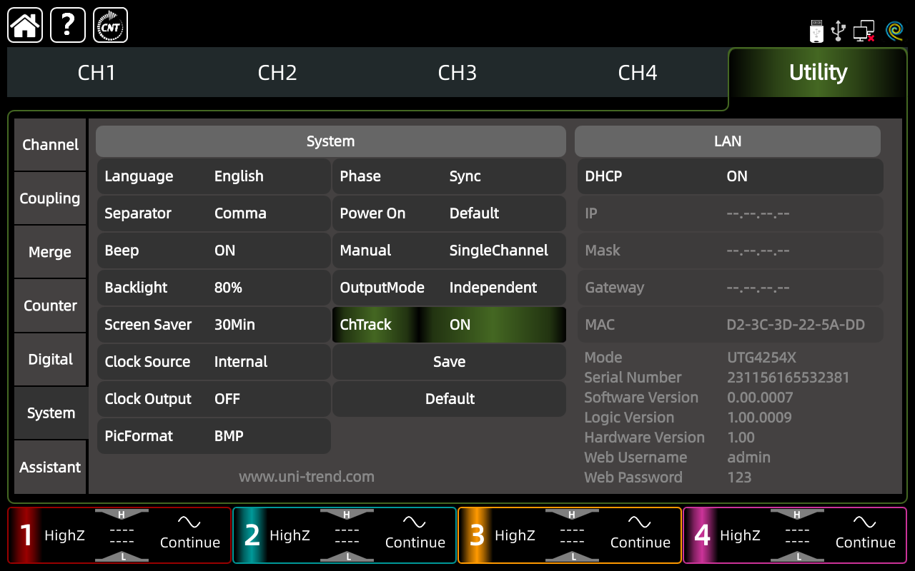Open the Help question mark icon
Viewport: 915px width, 571px height.
(67, 24)
